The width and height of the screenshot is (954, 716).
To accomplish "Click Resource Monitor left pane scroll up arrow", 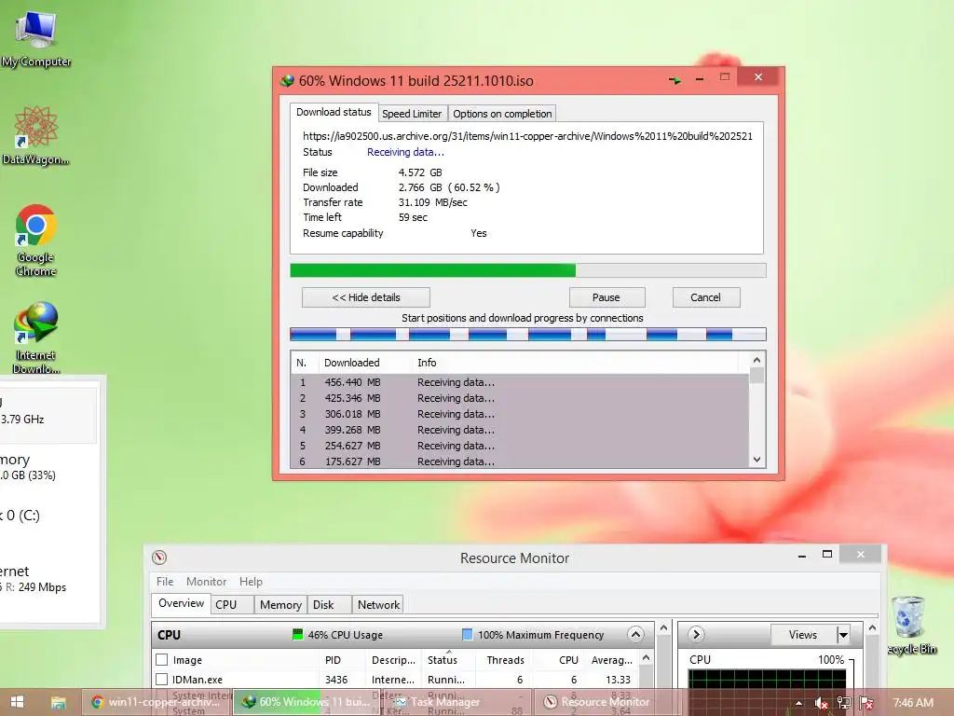I will click(663, 627).
